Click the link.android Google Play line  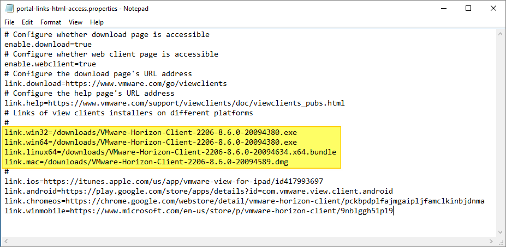199,192
